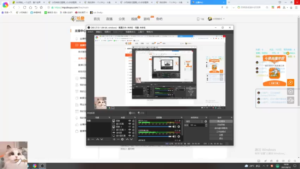Toggle visibility of the 显示器采集 source

(129, 136)
